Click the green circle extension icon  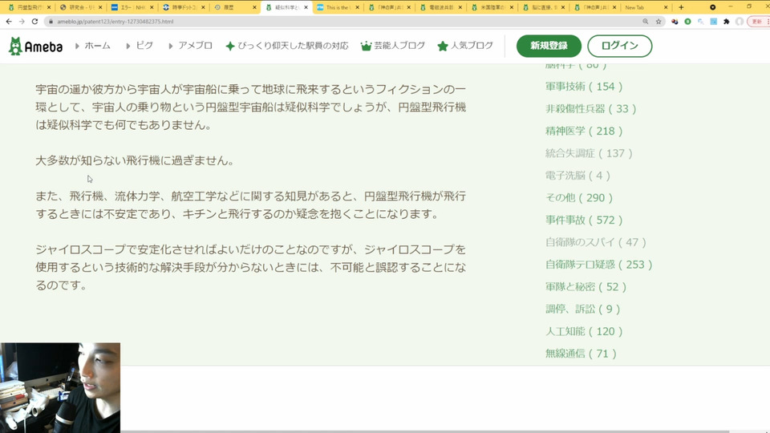click(x=687, y=22)
